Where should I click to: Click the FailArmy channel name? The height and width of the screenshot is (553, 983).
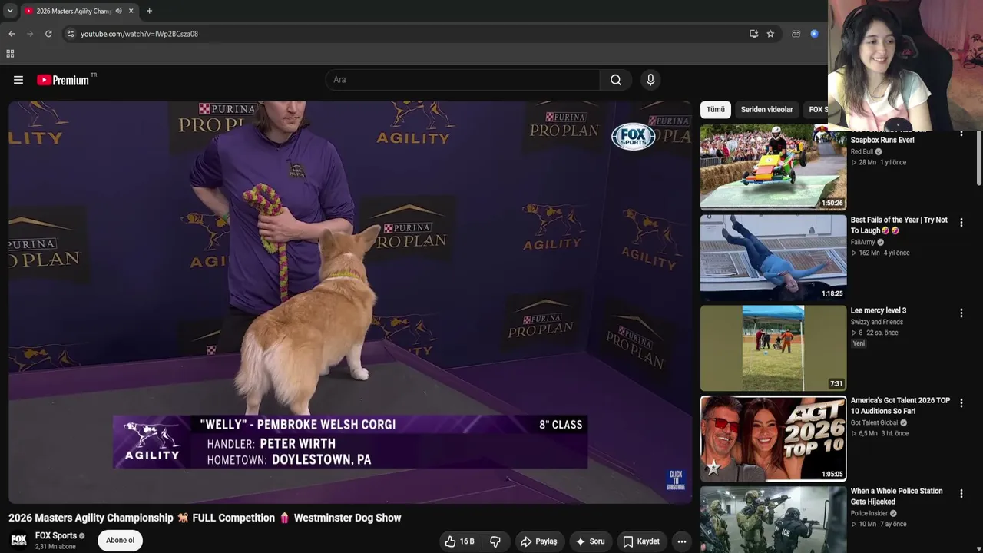coord(862,243)
